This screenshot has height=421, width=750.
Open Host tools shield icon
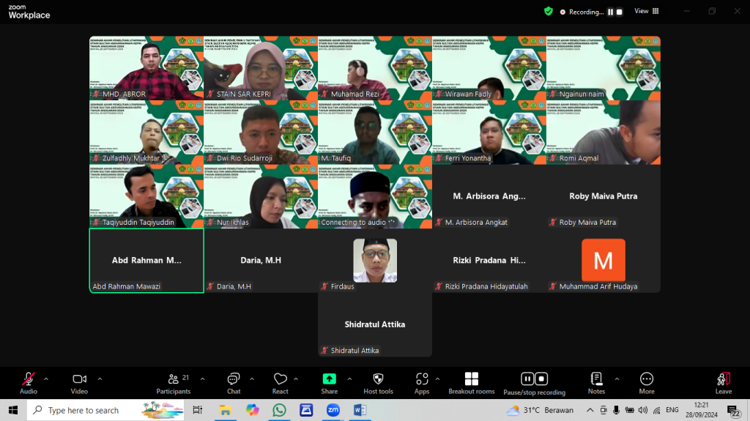click(x=378, y=384)
